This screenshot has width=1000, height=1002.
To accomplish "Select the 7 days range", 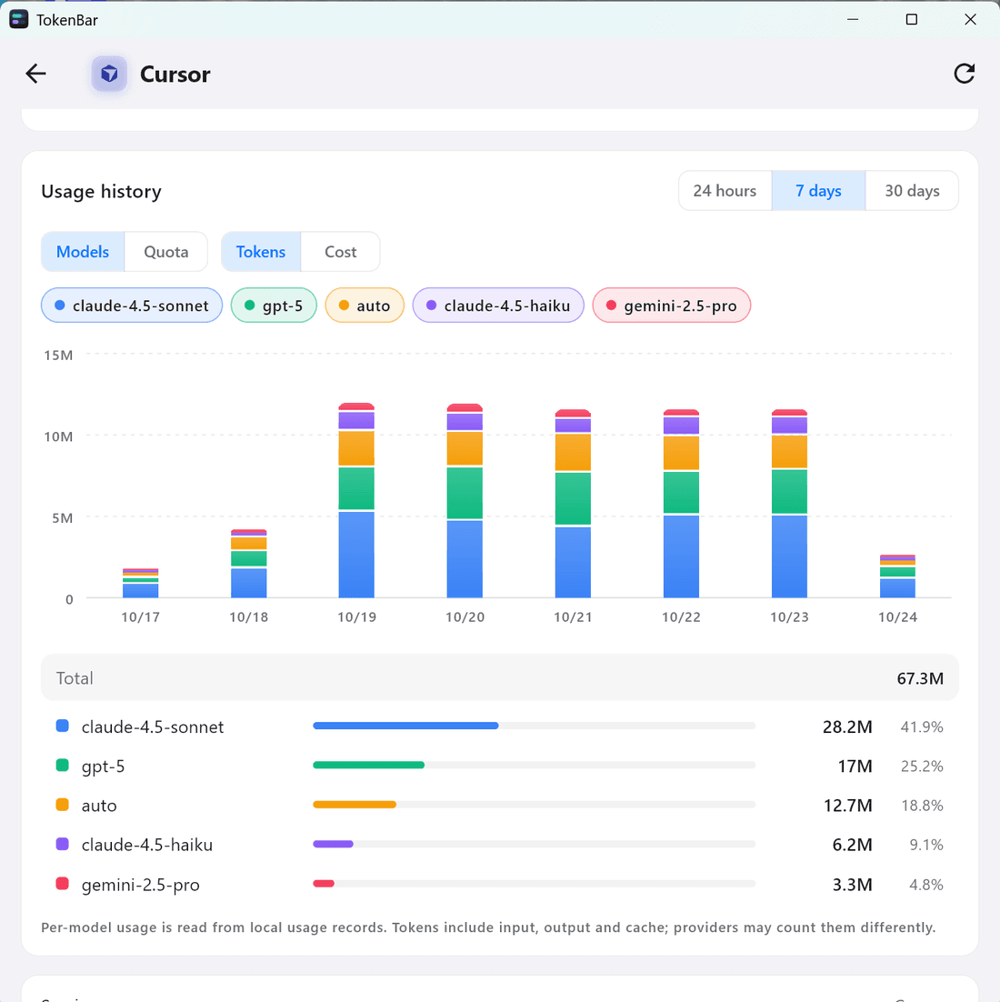I will tap(818, 190).
